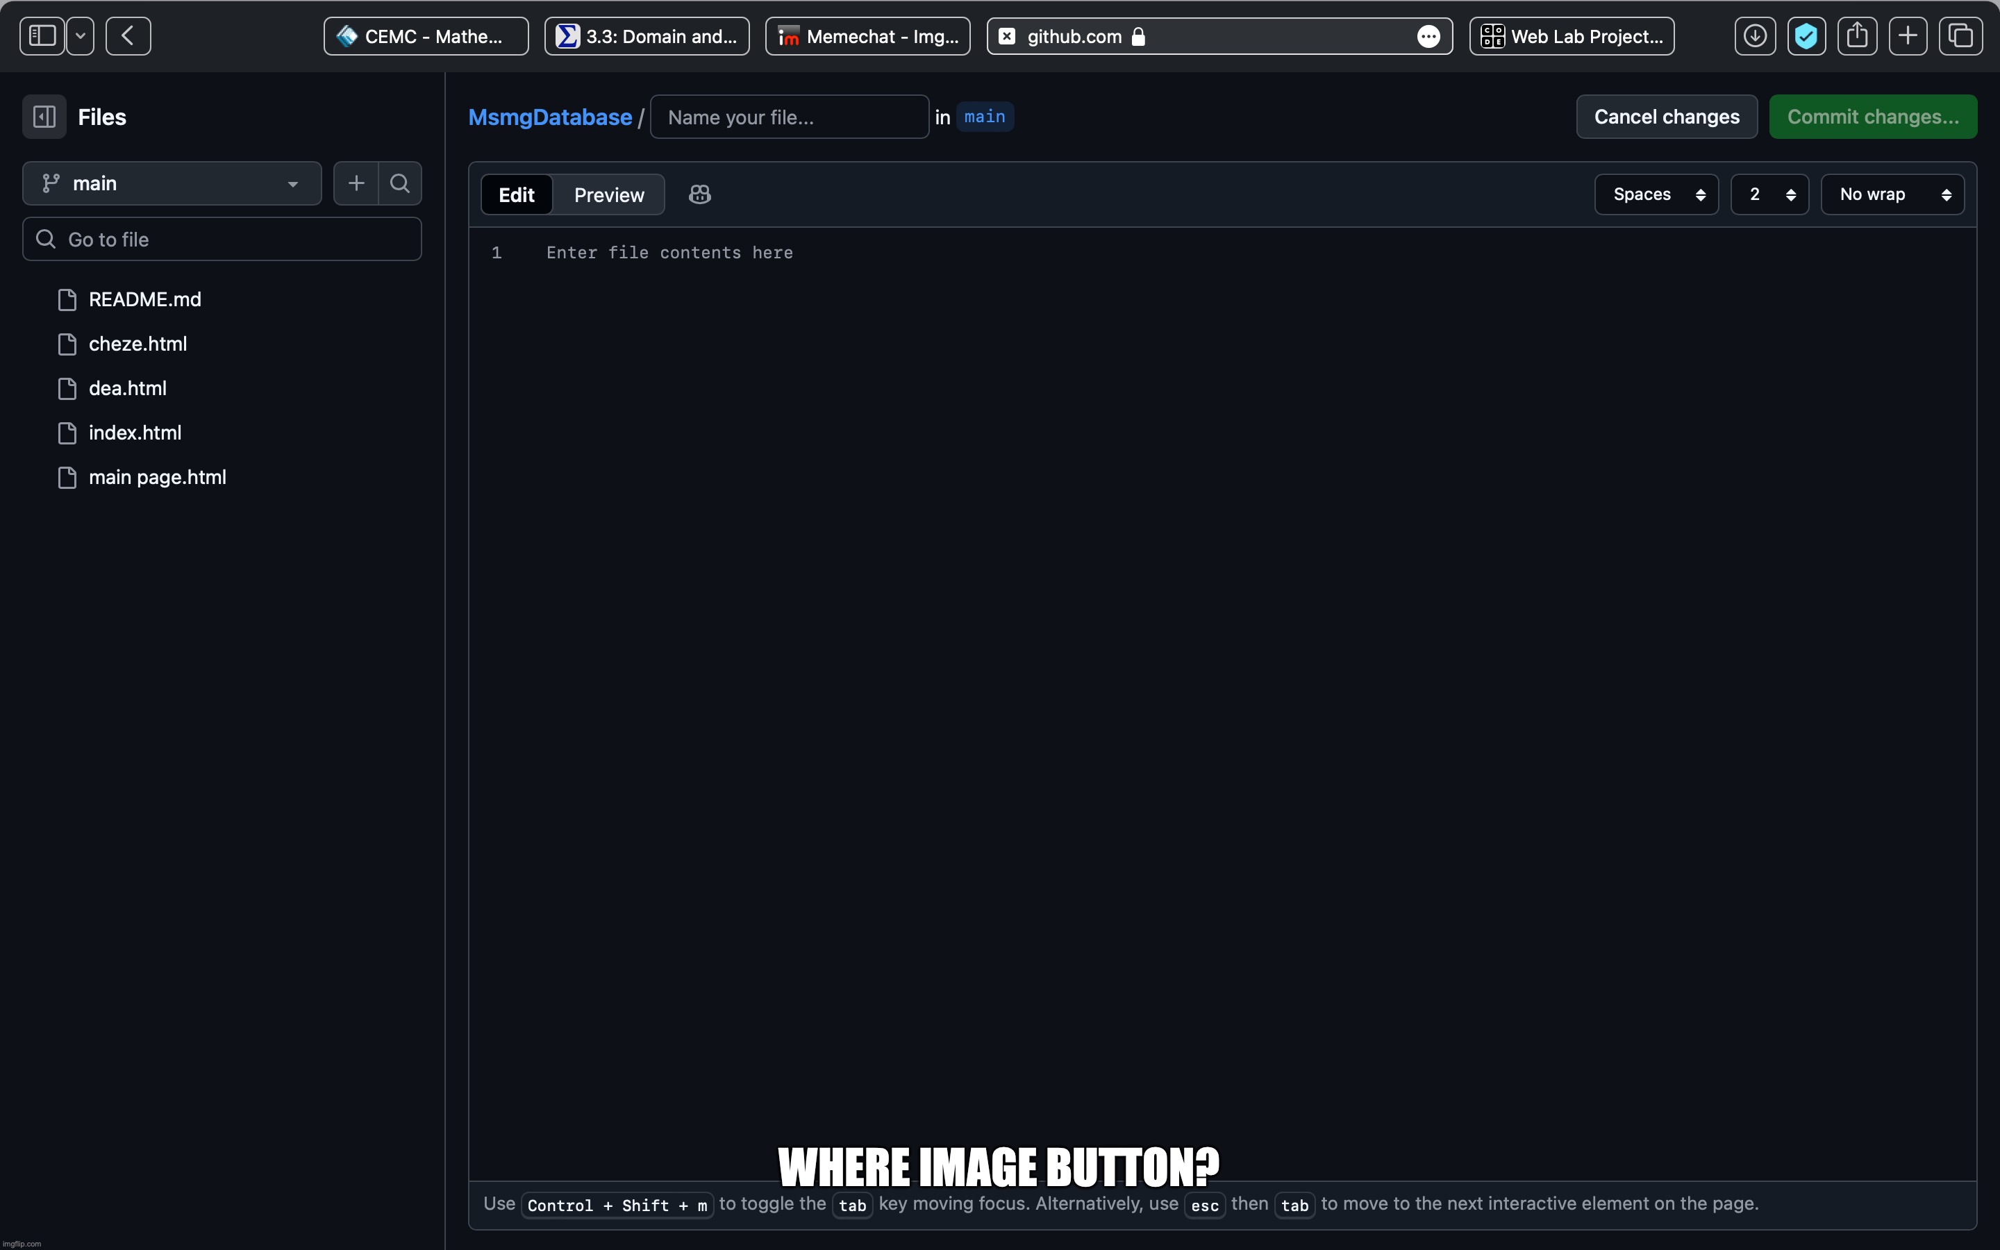Screen dimensions: 2000x1250
Task: Collapse the Files side panel
Action: (44, 116)
